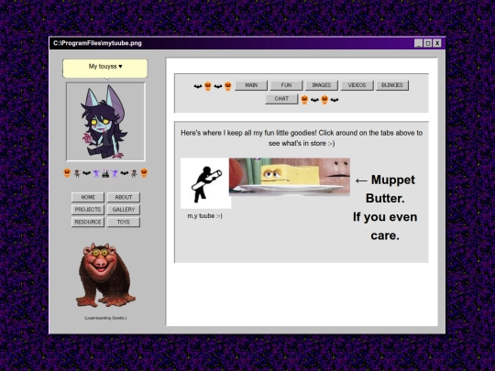Click the 'Muppet Butter. If you even care.' text

point(385,208)
